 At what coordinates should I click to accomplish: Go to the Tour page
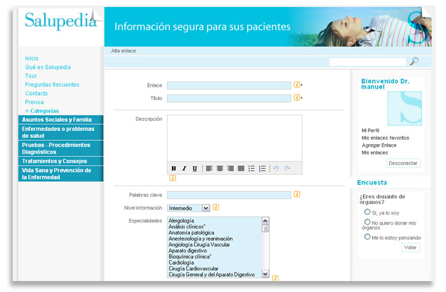pos(31,76)
